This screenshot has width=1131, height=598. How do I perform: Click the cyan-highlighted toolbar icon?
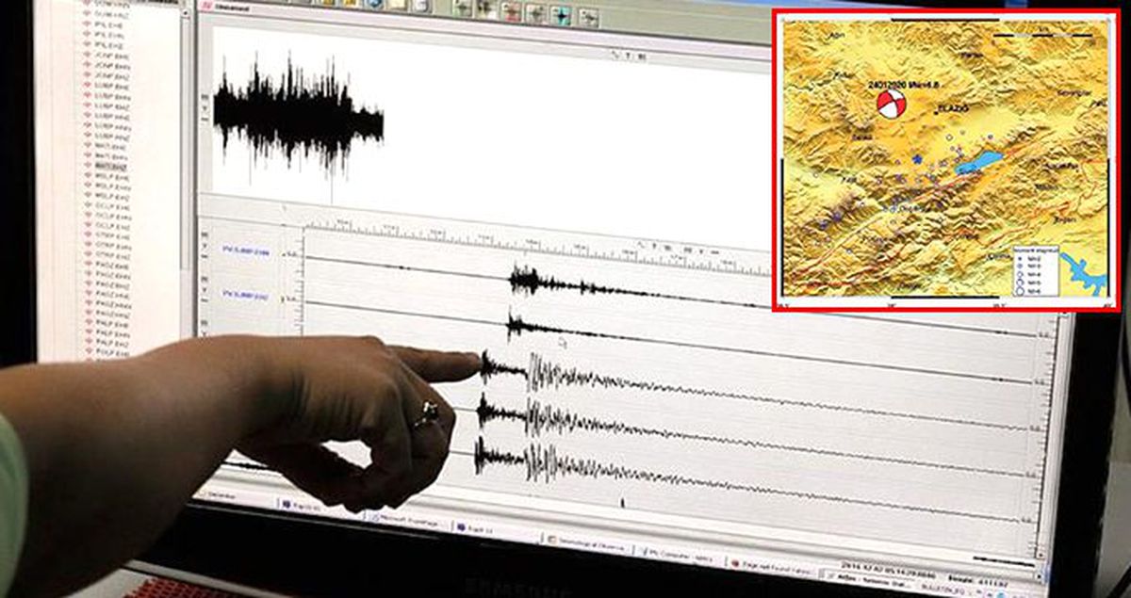pyautogui.click(x=562, y=14)
